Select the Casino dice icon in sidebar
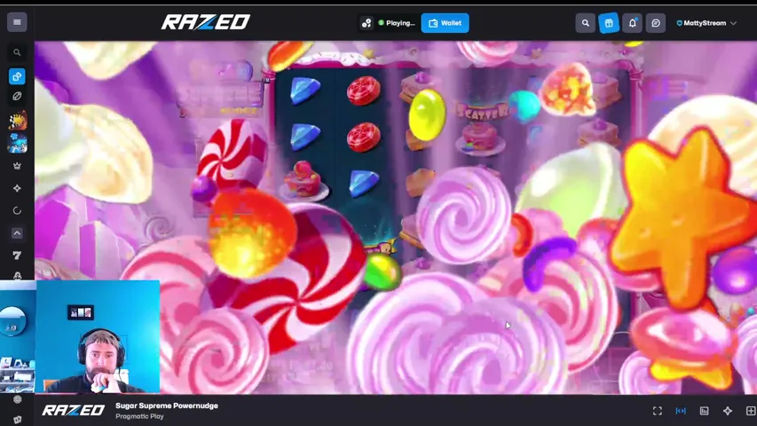The height and width of the screenshot is (426, 757). click(x=17, y=76)
